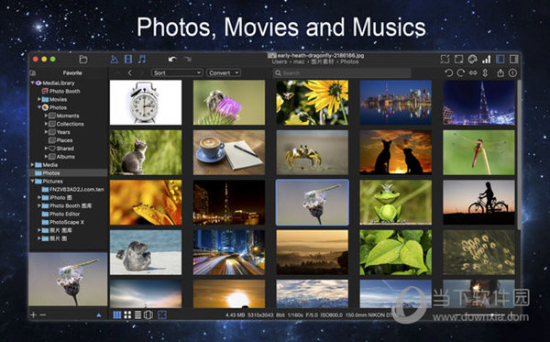The height and width of the screenshot is (342, 550).
Task: Click the undo arrow in toolbar
Action: [172, 59]
